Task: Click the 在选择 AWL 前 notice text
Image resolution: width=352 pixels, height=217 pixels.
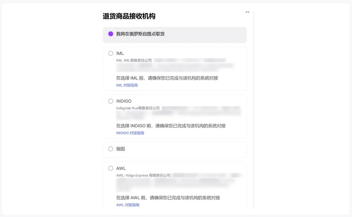Action: pos(168,198)
